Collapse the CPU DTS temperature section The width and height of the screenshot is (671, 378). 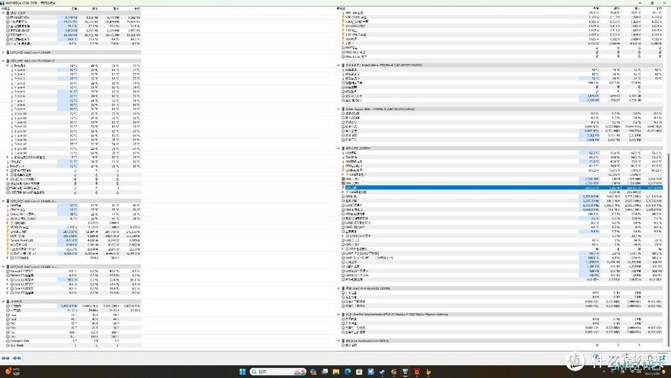coord(4,61)
